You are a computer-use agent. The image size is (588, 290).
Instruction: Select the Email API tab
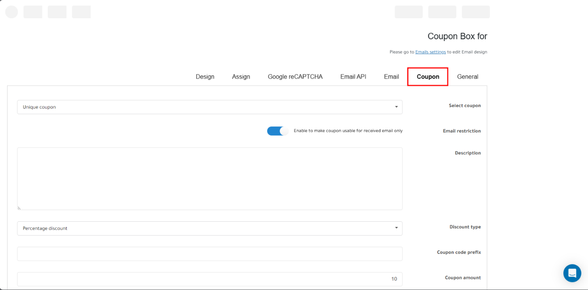353,77
